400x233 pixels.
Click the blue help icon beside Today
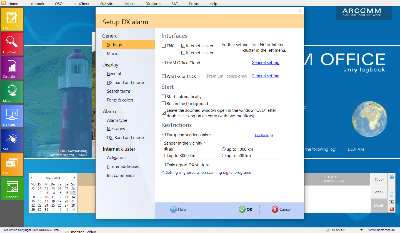click(x=392, y=177)
